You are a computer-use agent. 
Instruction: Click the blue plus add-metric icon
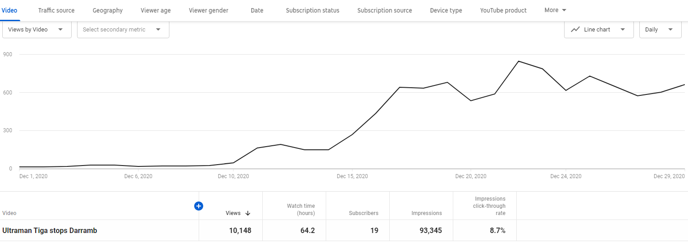click(198, 206)
